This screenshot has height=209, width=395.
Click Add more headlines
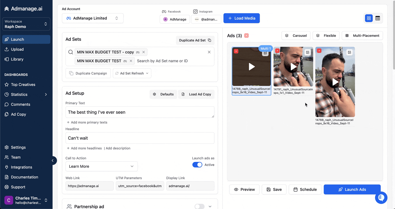84,148
